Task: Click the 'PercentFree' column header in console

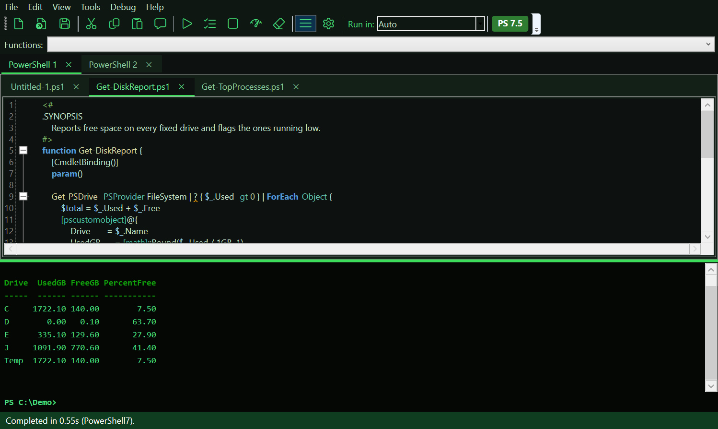Action: (130, 283)
